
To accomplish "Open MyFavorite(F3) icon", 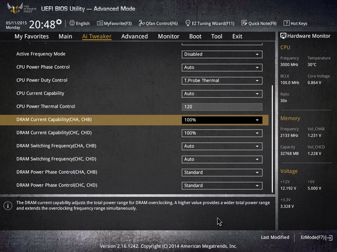I will [x=100, y=23].
